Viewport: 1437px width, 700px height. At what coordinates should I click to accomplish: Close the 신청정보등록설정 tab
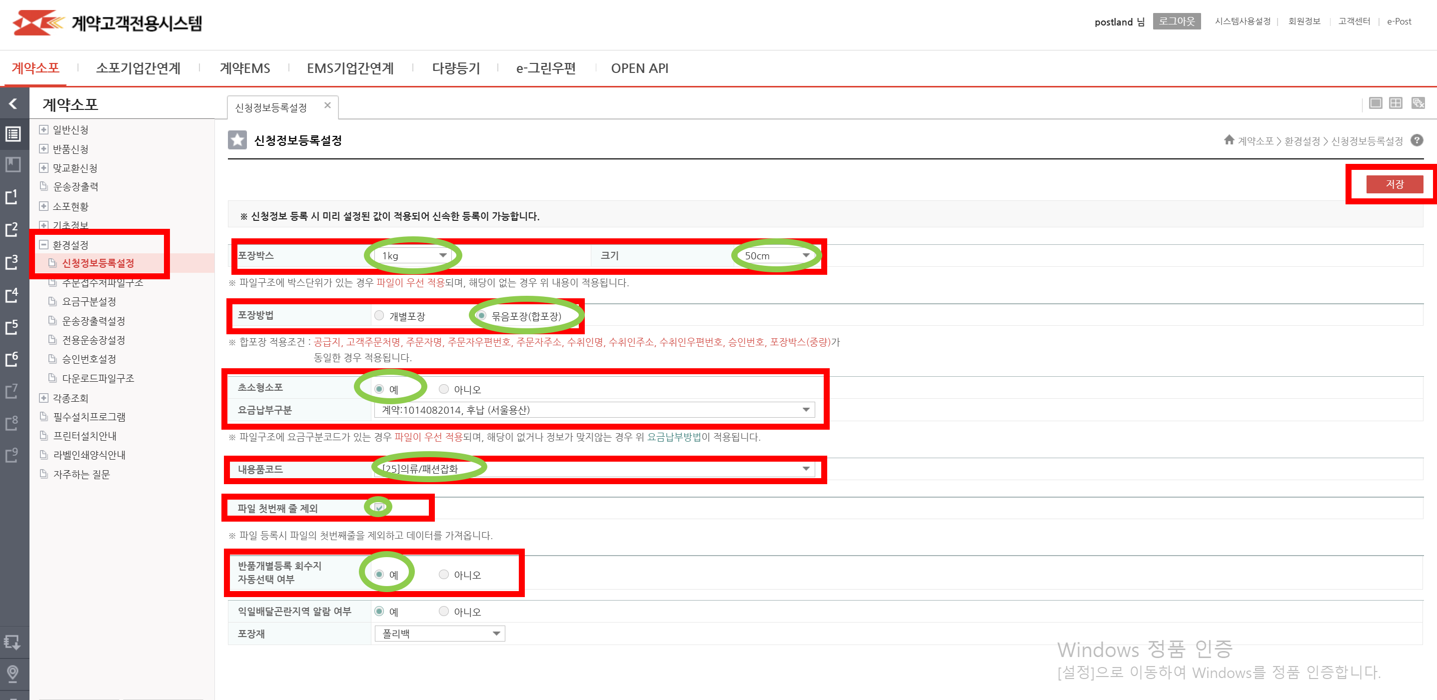(x=327, y=105)
